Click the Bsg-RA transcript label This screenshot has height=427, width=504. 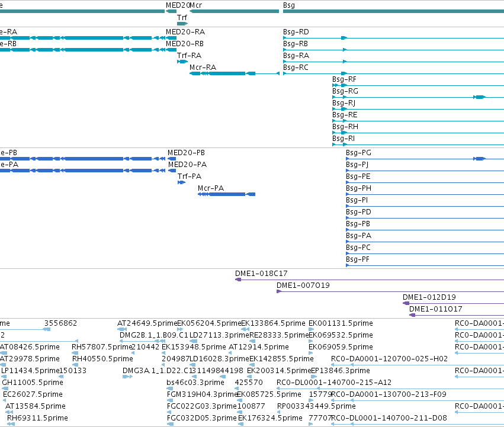(x=296, y=56)
